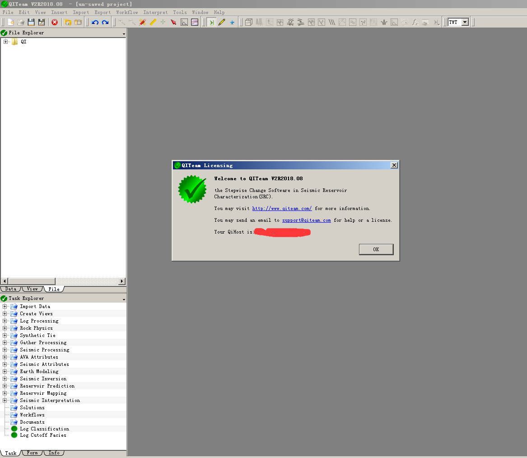527x458 pixels.
Task: Open the TWT domain dropdown
Action: [x=465, y=22]
